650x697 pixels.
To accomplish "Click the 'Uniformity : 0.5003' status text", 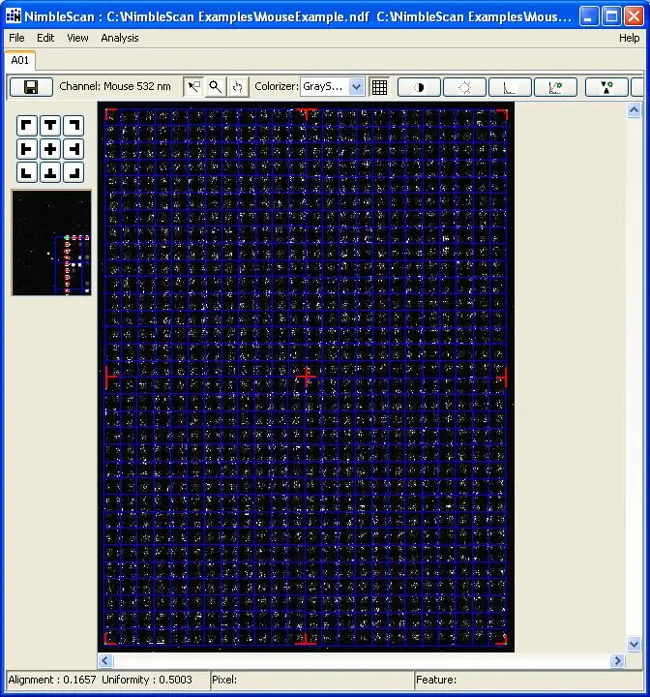I will (147, 680).
